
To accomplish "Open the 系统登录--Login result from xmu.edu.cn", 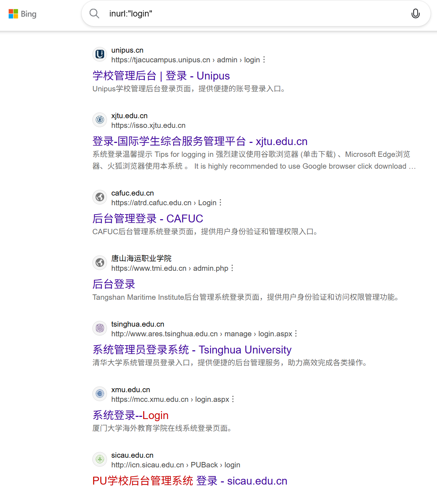I will (130, 415).
